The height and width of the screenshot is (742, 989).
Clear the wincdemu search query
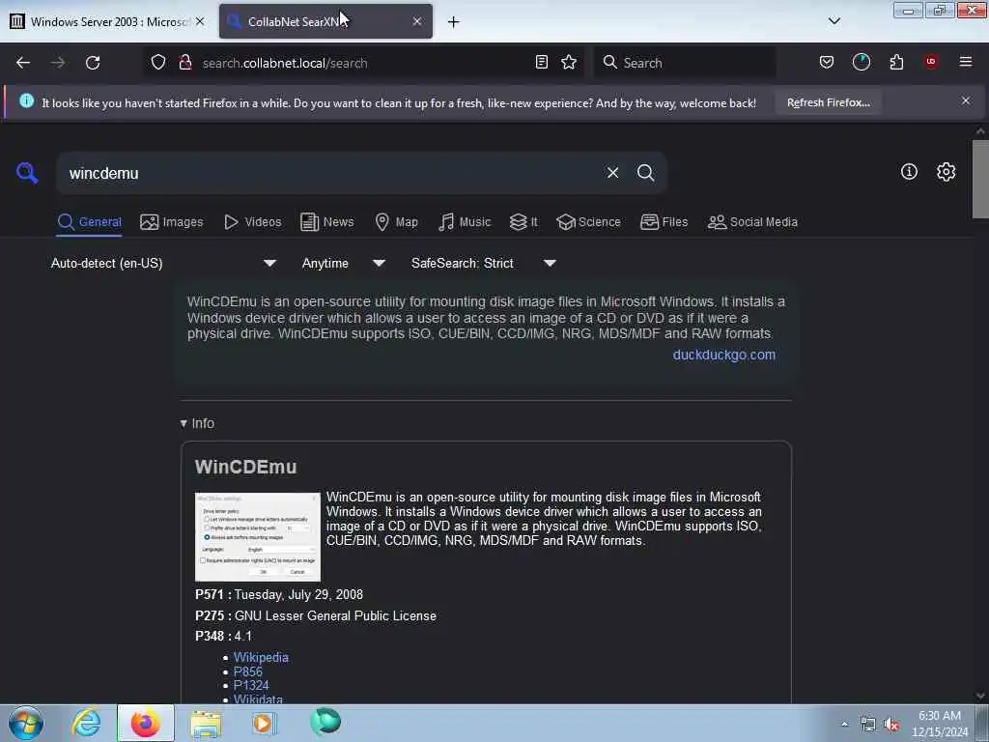pos(612,173)
